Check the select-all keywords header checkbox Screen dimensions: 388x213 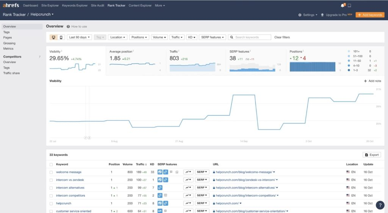(51, 164)
